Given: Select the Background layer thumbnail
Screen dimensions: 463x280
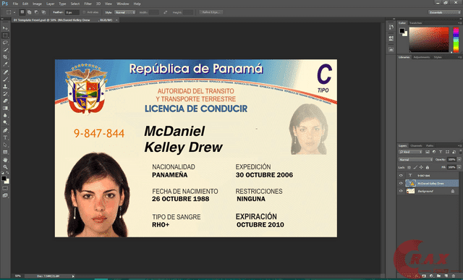Looking at the screenshot, I should click(x=410, y=191).
